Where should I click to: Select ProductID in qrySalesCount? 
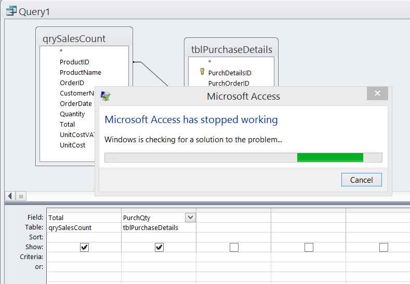tap(74, 62)
